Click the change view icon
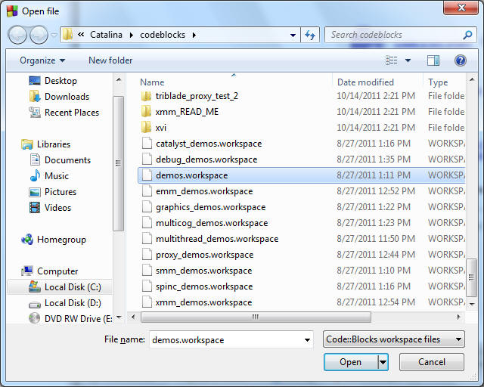The width and height of the screenshot is (484, 387). click(x=392, y=60)
